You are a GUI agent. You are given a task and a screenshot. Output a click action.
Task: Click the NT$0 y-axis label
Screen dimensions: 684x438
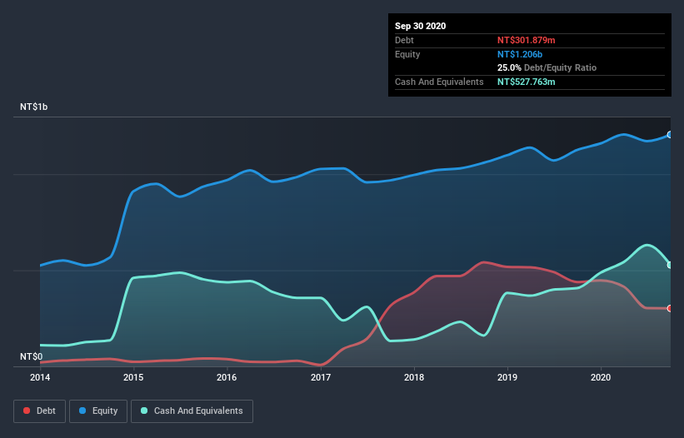(32, 356)
